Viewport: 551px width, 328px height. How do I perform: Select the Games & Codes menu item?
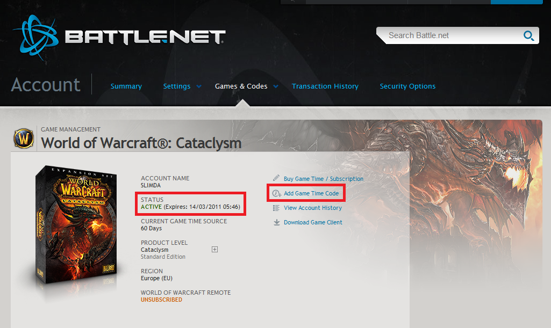coord(241,86)
